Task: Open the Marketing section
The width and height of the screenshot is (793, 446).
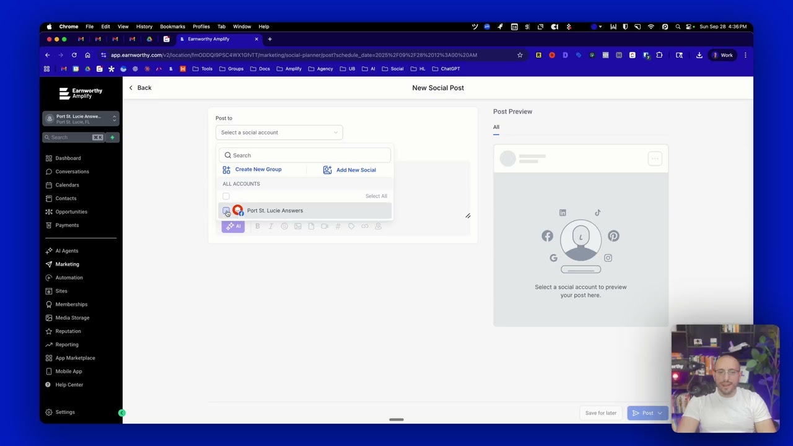Action: tap(67, 264)
